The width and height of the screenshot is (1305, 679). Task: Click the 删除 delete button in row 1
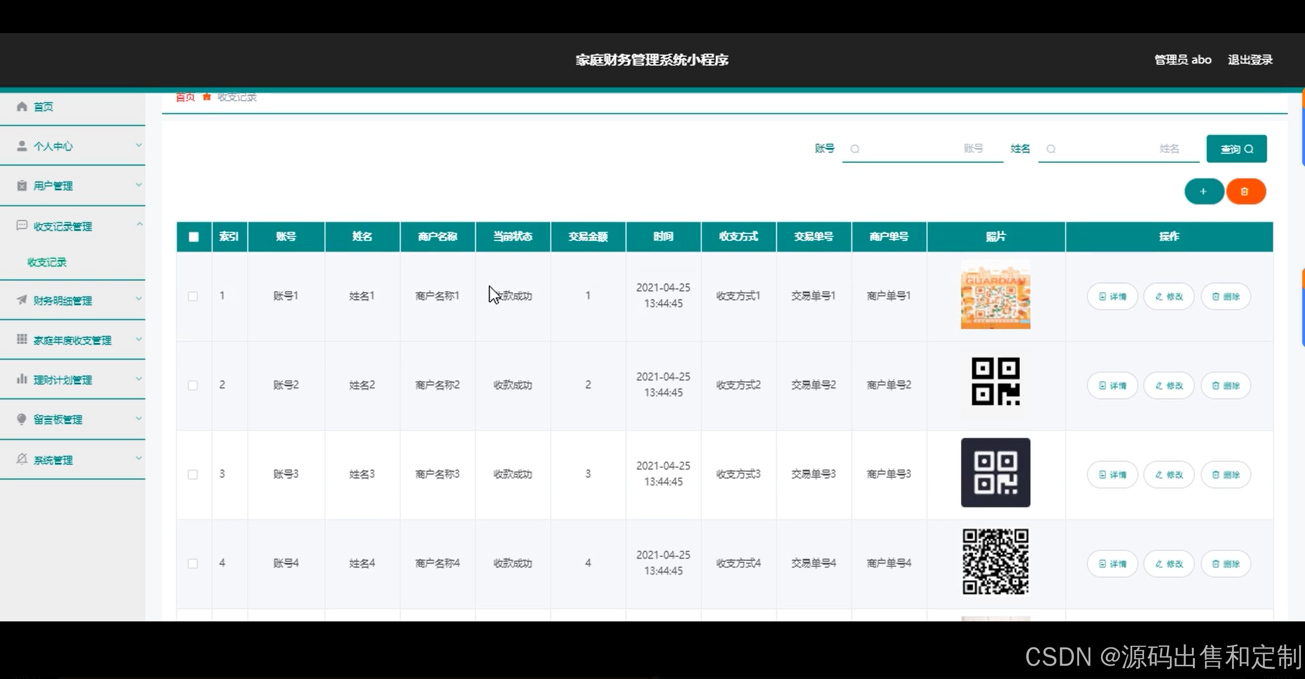1225,296
